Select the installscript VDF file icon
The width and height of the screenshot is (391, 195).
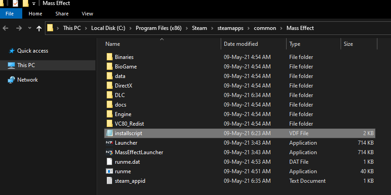109,133
